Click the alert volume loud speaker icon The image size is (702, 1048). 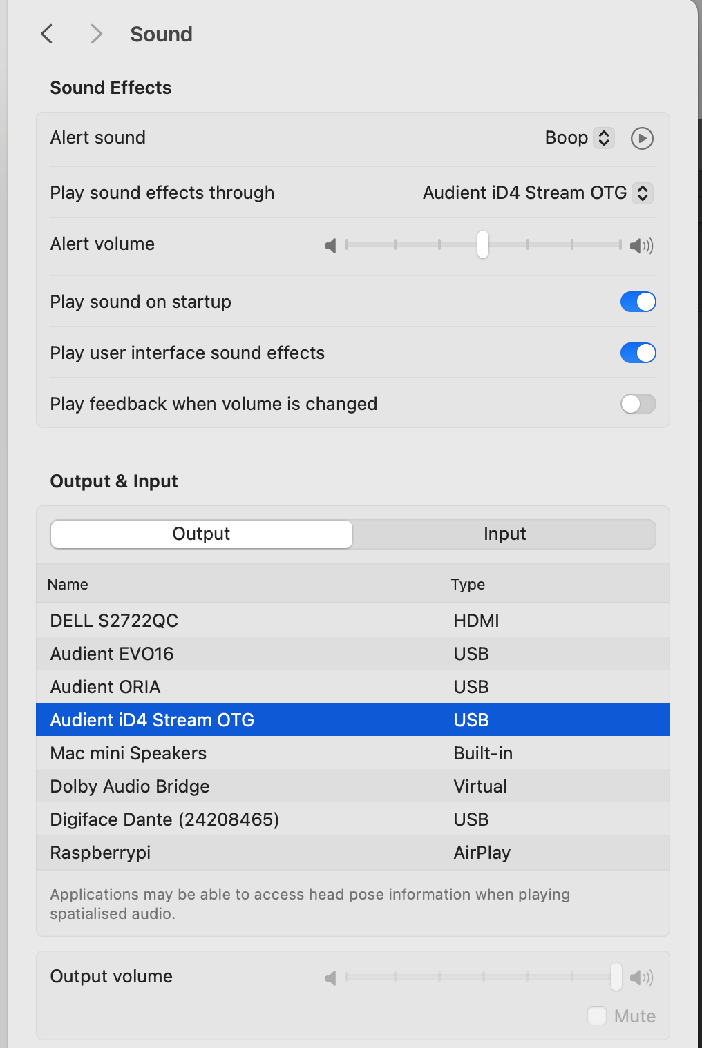(x=641, y=245)
